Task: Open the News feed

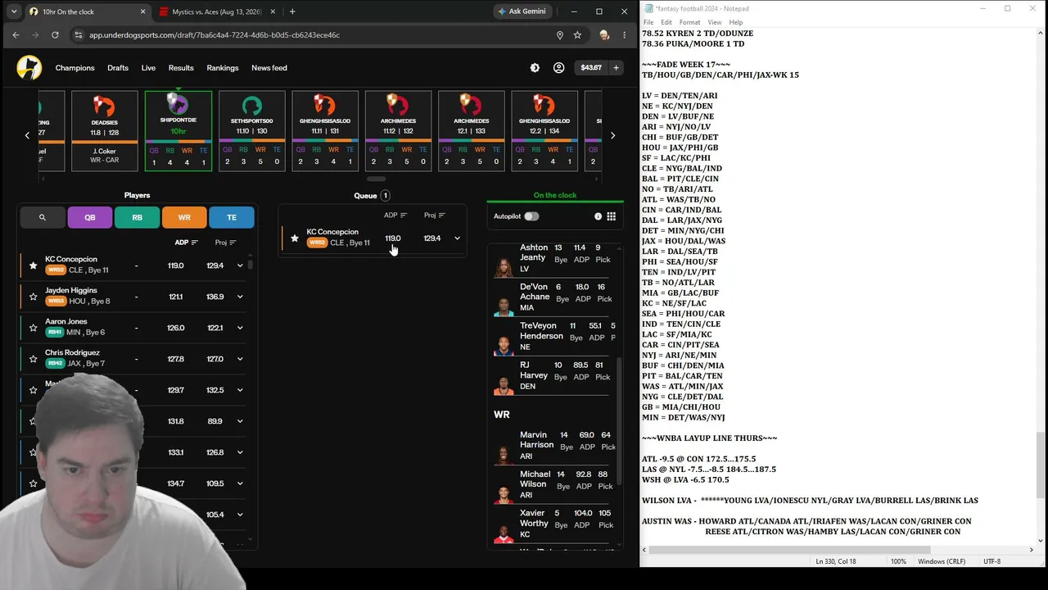Action: tap(269, 68)
